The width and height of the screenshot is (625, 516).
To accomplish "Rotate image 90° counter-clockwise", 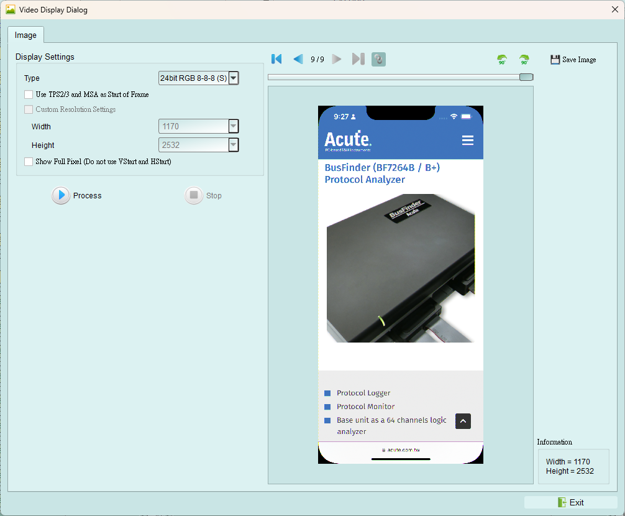I will pyautogui.click(x=502, y=60).
